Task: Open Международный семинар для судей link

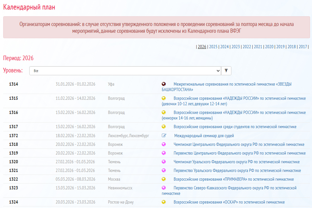Action: pos(204,136)
